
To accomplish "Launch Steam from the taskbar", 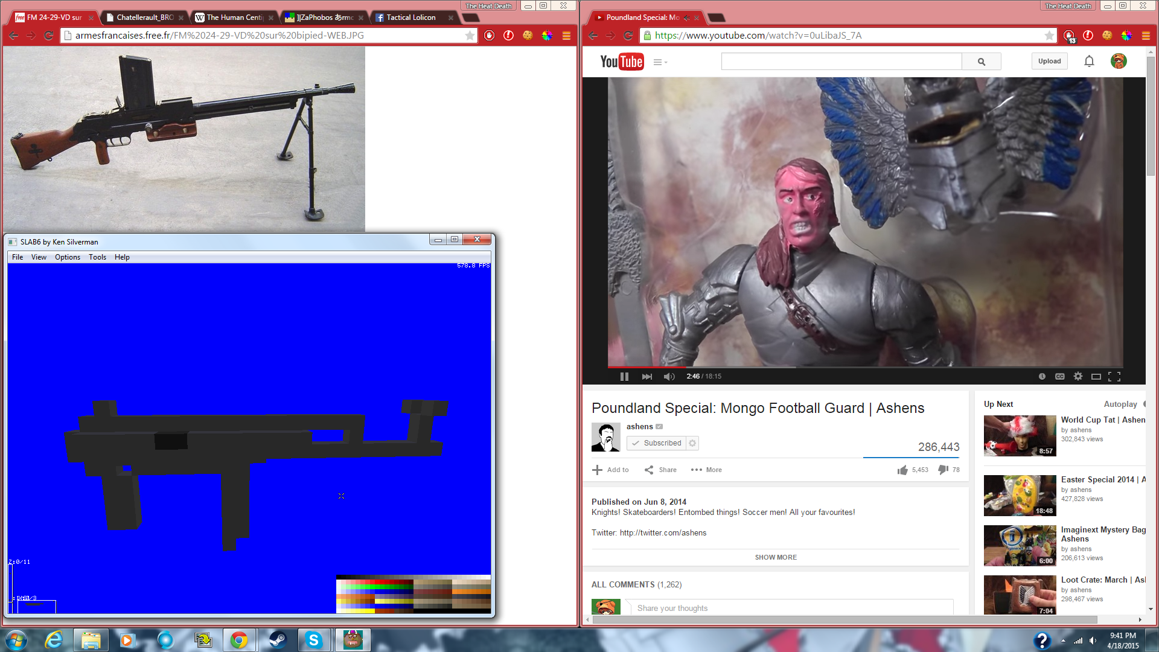I will click(x=278, y=639).
